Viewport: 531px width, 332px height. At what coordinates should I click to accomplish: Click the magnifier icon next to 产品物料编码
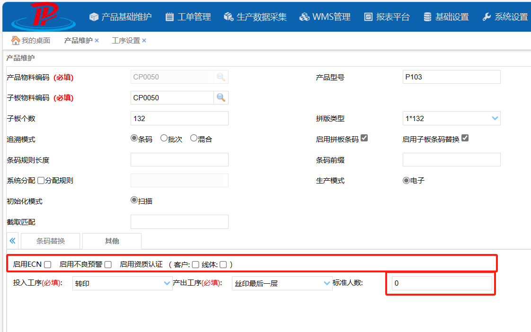pos(221,77)
